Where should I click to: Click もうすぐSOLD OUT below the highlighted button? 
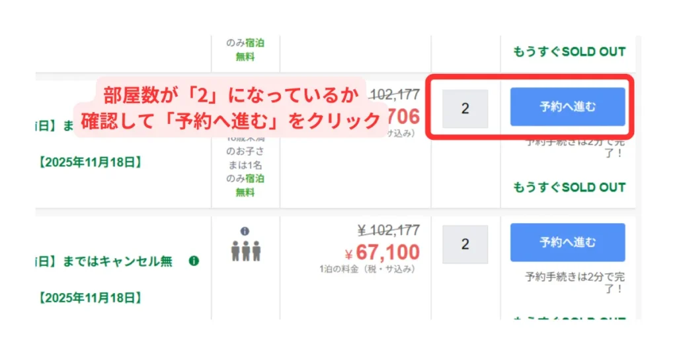[x=569, y=187]
